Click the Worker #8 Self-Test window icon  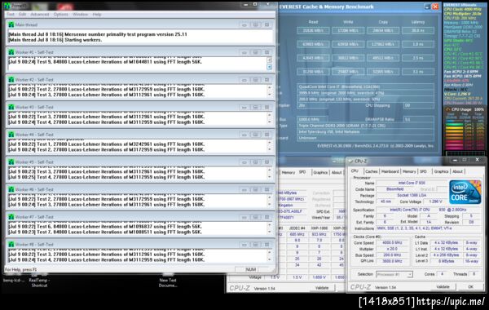coord(11,245)
